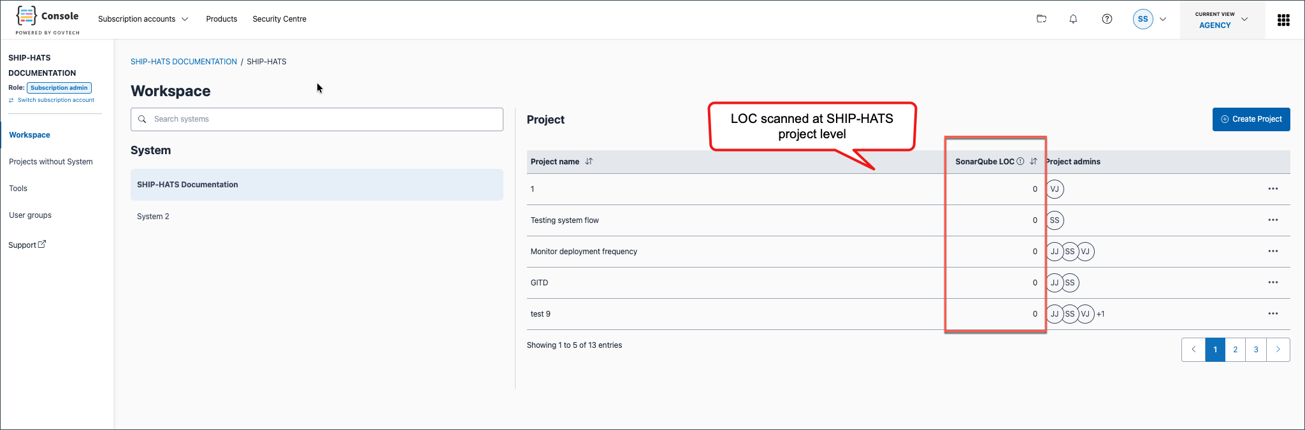Image resolution: width=1305 pixels, height=430 pixels.
Task: Click the SS admin avatar in Testing system flow row
Action: (1055, 220)
